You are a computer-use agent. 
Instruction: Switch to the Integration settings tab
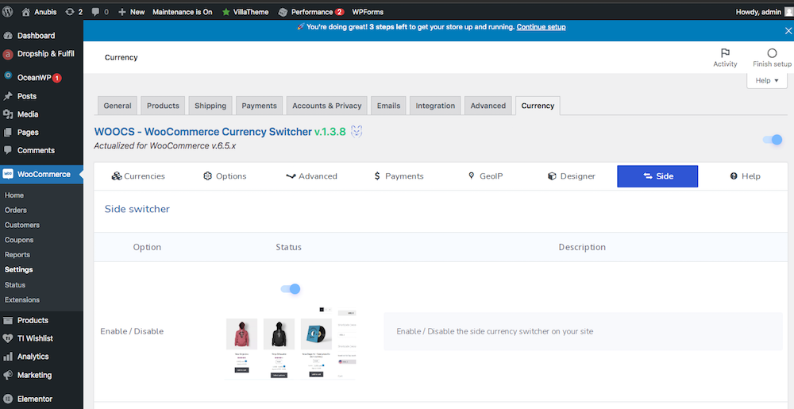pos(435,106)
